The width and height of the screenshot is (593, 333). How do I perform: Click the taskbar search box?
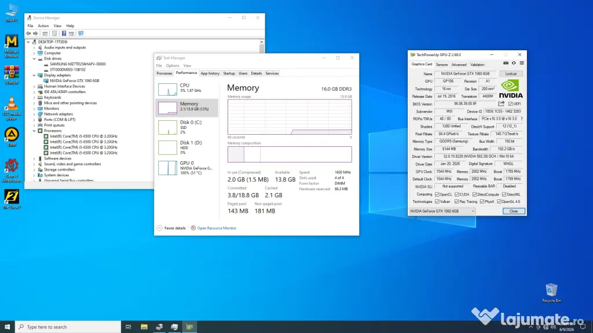tap(68, 327)
